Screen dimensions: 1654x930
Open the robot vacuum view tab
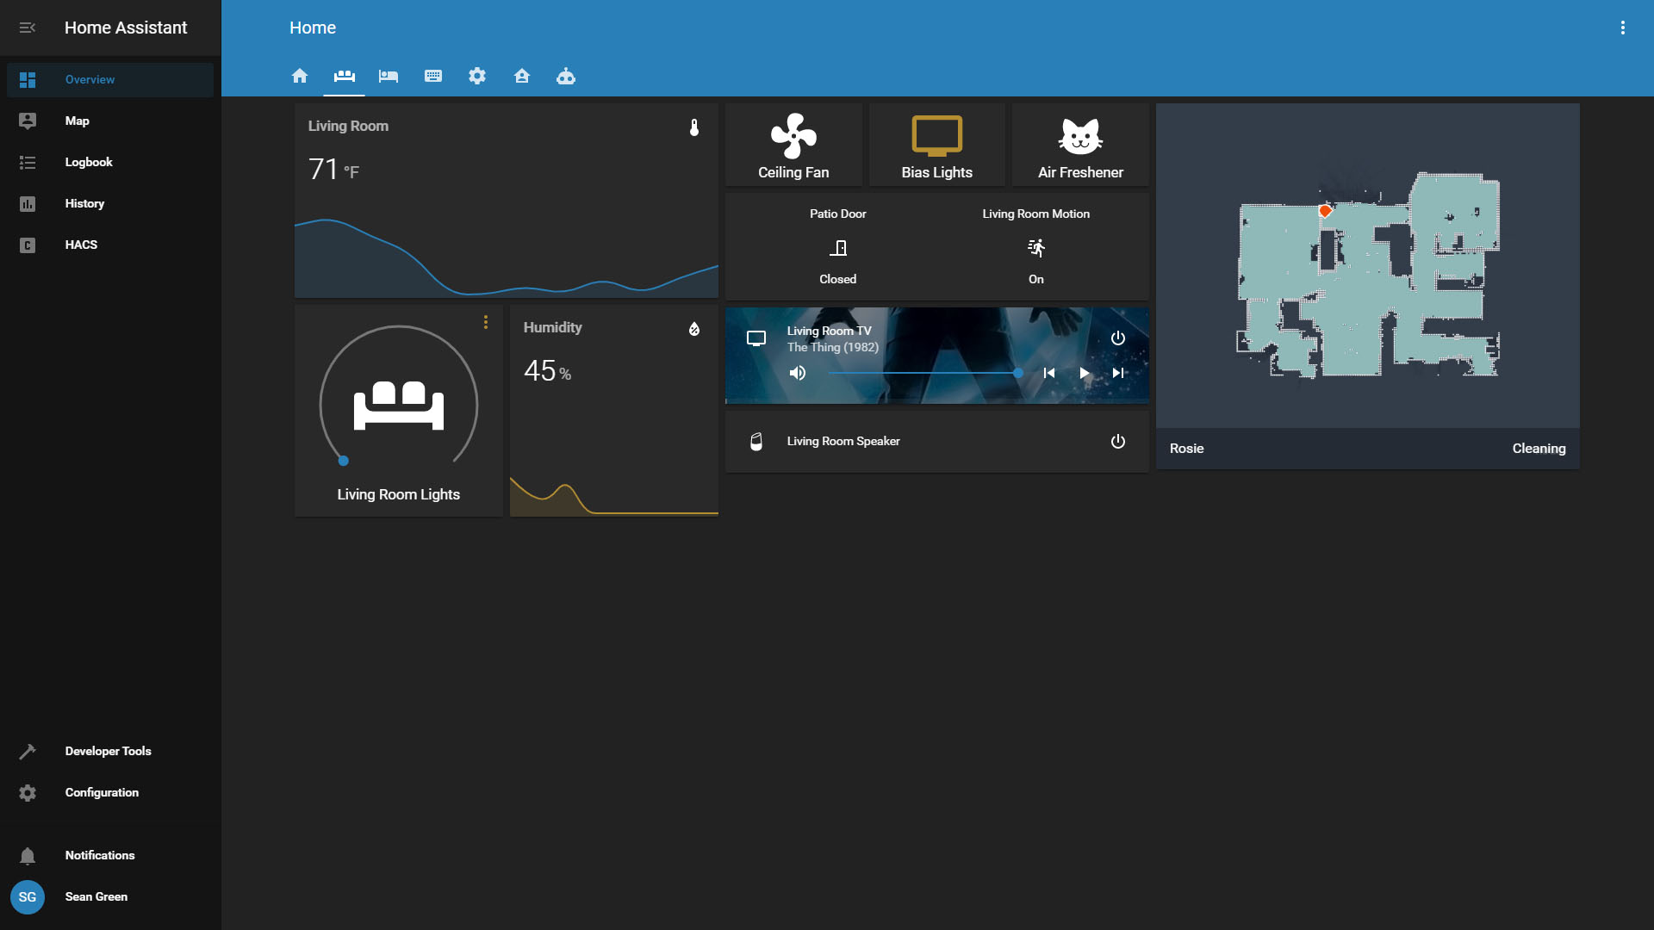[566, 76]
